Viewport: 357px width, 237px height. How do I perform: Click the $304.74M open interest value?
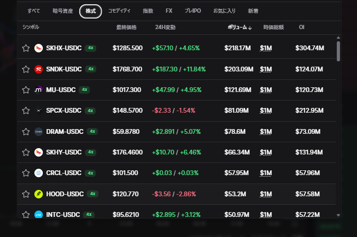[309, 48]
